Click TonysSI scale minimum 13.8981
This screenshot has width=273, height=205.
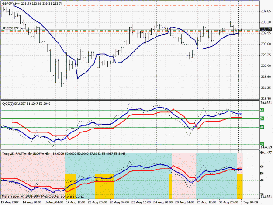pyautogui.click(x=266, y=197)
